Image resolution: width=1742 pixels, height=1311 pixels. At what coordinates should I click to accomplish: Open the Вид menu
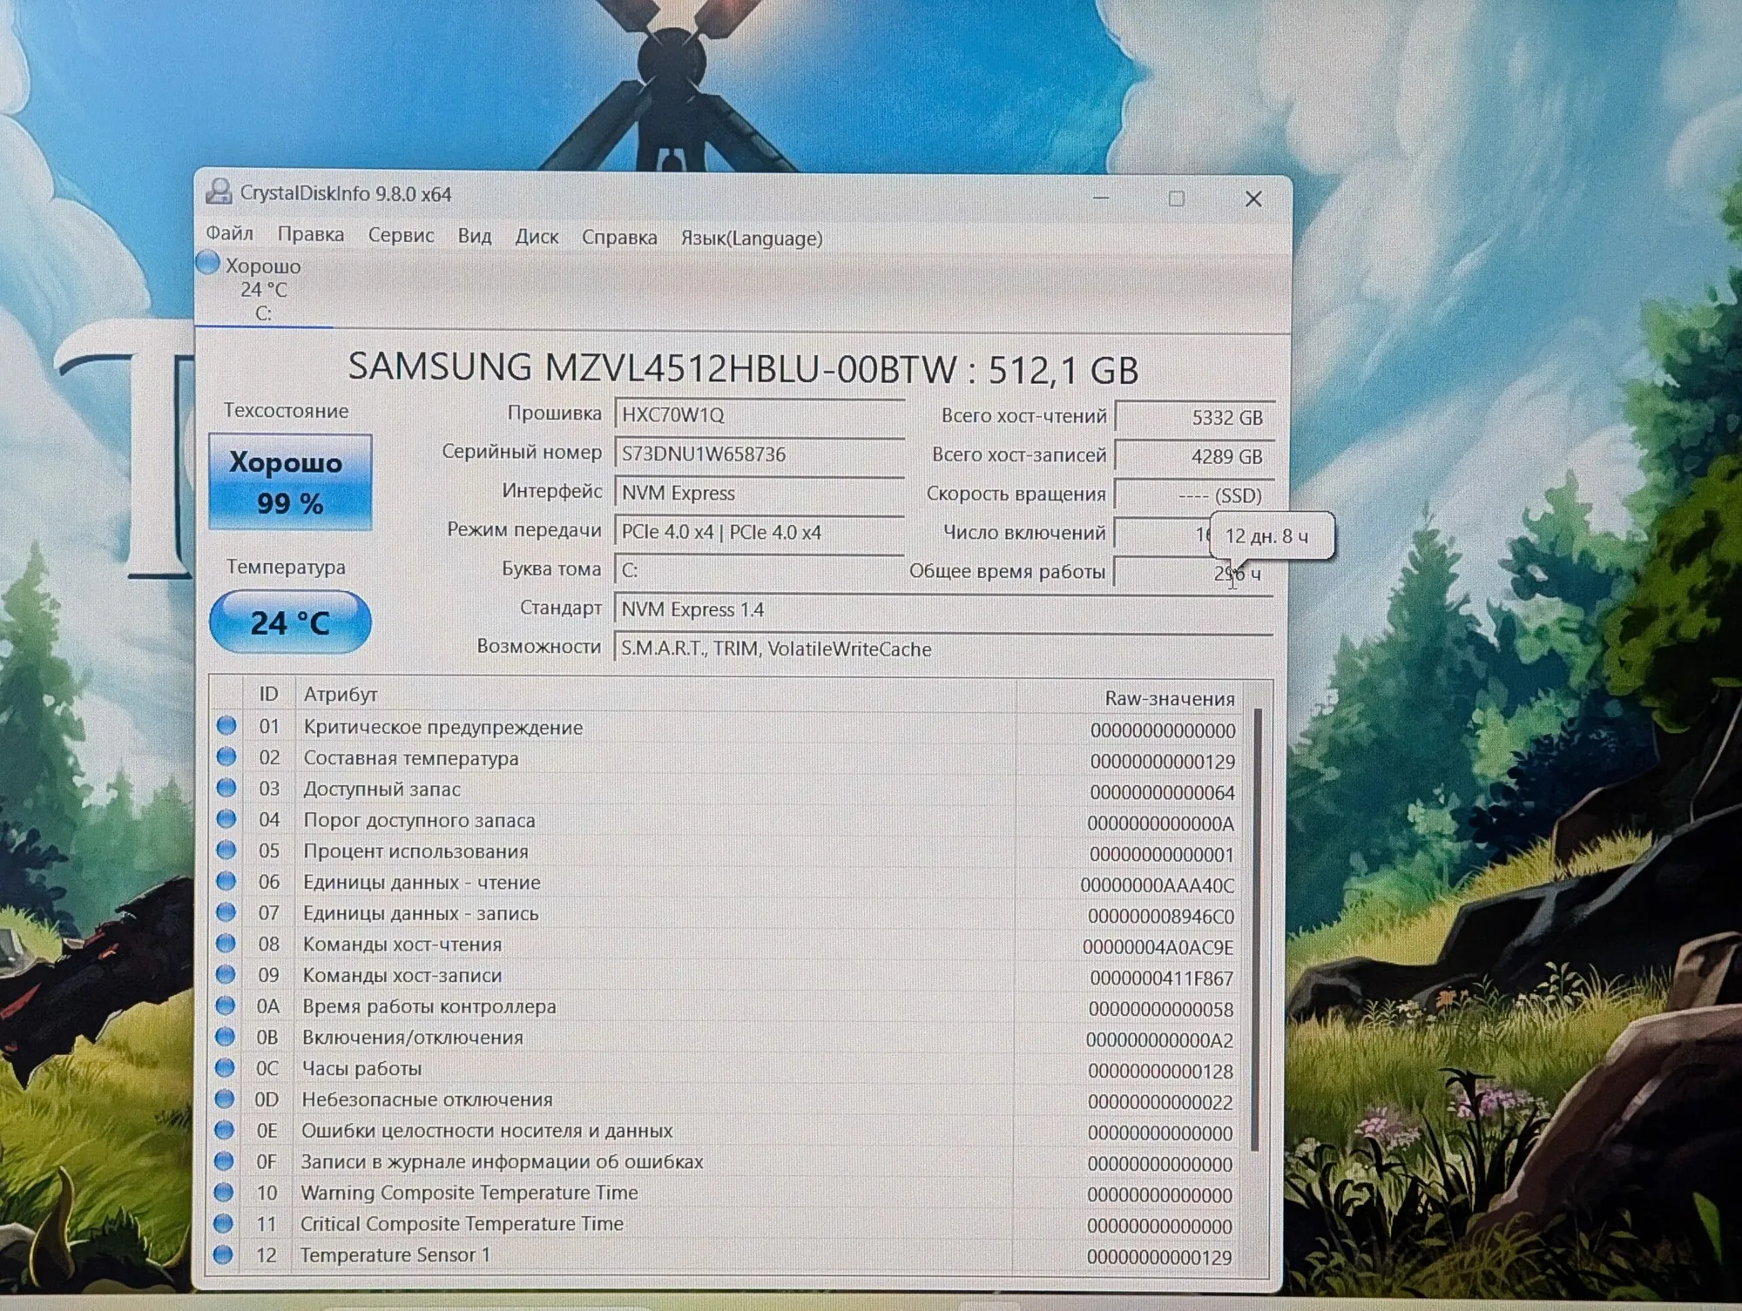(475, 236)
